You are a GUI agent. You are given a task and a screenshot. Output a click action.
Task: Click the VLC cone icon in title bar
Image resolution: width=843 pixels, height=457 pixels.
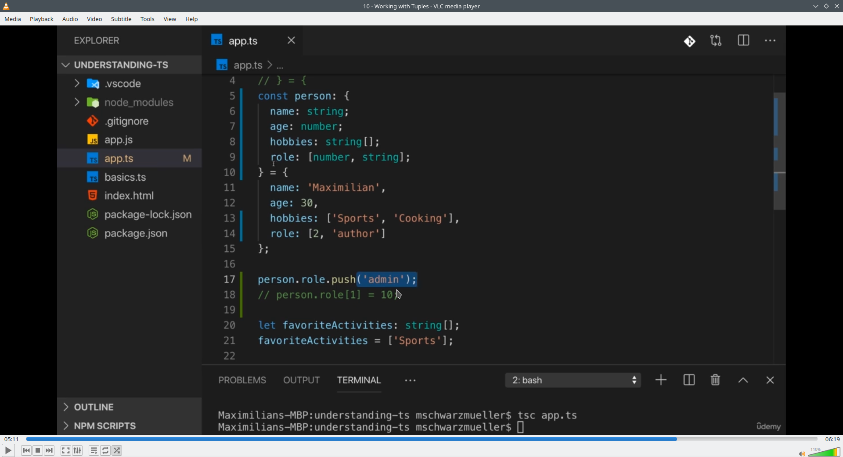pos(6,6)
